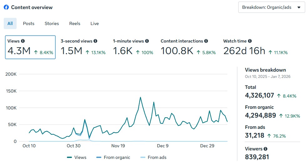Viewport: 308px width, 162px height.
Task: Select the Content interactions metric card
Action: (x=188, y=47)
